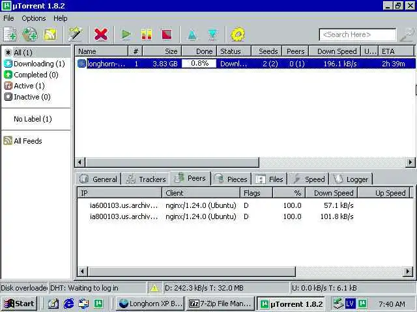Sort torrents by ETA column header
Screen dimensions: 417x312
396,51
